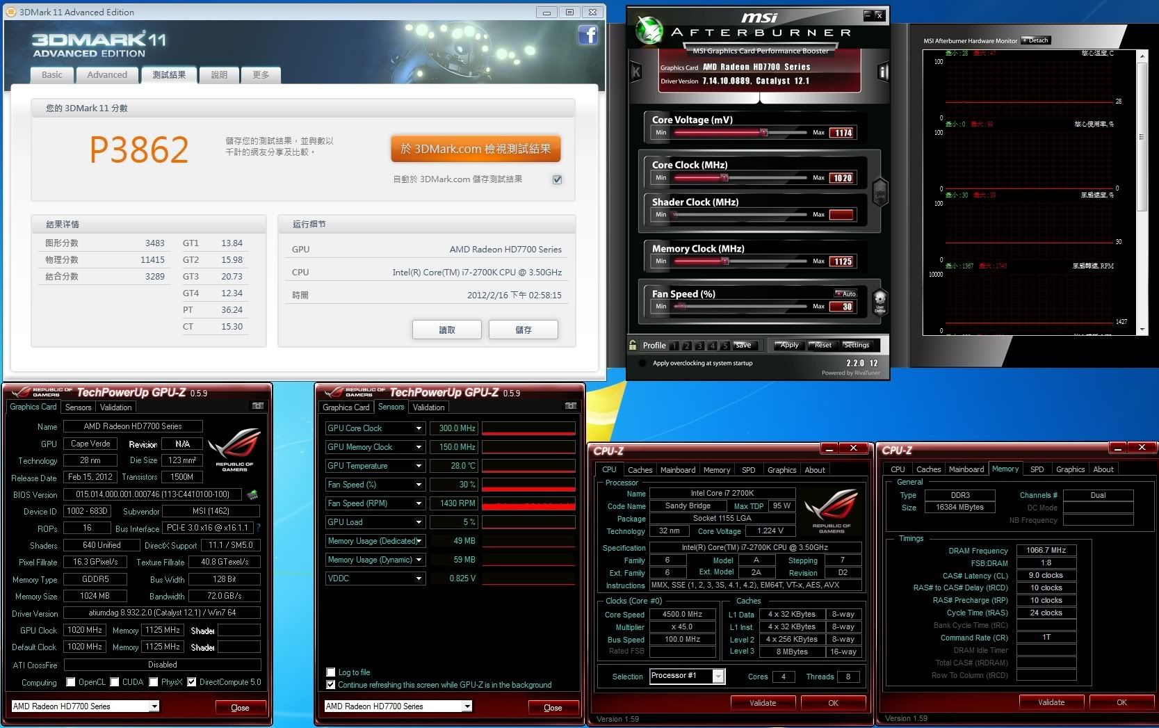Image resolution: width=1159 pixels, height=728 pixels.
Task: Click the Afterburner Apply button
Action: [x=789, y=345]
